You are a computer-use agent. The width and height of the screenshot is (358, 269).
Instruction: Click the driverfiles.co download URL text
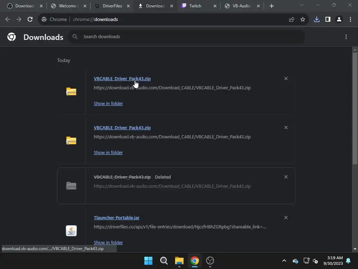point(180,227)
